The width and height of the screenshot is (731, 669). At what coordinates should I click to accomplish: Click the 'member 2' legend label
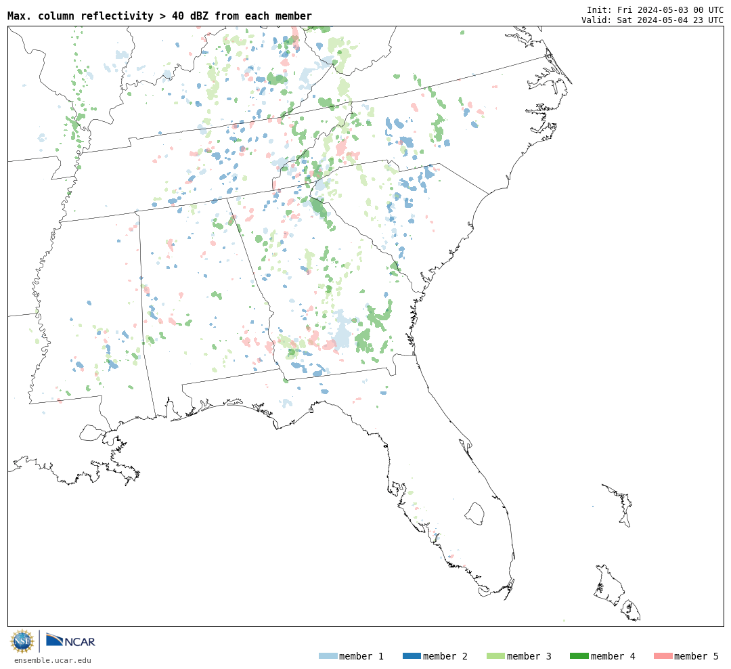445,656
